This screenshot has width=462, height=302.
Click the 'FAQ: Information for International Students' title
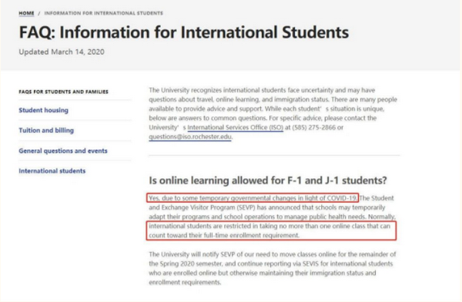pos(184,32)
